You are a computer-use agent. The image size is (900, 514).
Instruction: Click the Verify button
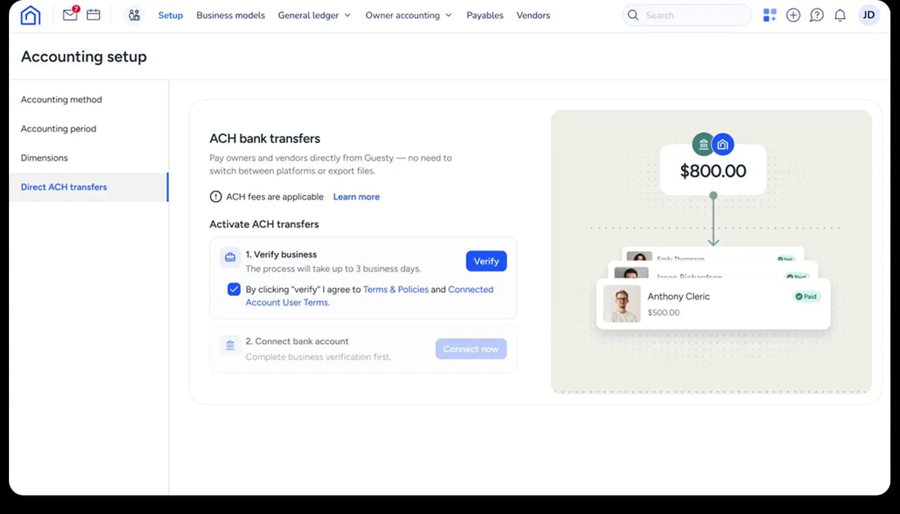pyautogui.click(x=487, y=261)
